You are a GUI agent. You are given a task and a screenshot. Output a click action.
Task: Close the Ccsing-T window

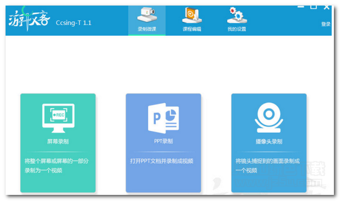click(327, 7)
